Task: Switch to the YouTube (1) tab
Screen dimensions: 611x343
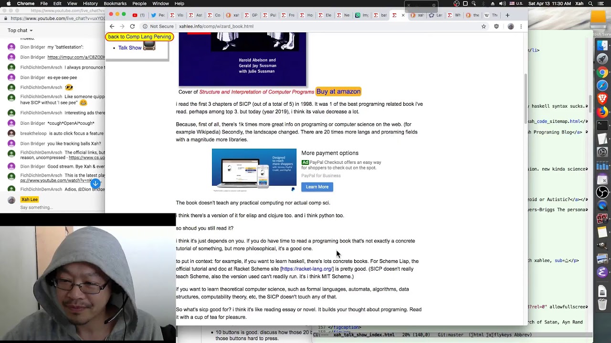Action: 138,15
